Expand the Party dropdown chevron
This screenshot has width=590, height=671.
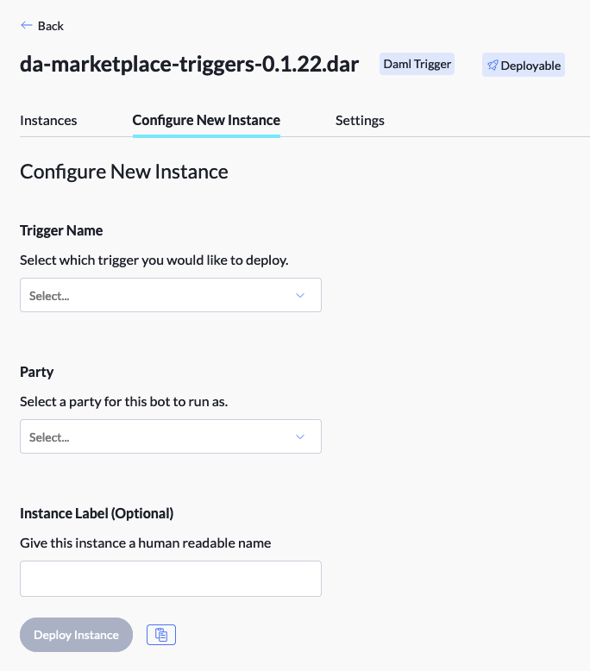[300, 436]
